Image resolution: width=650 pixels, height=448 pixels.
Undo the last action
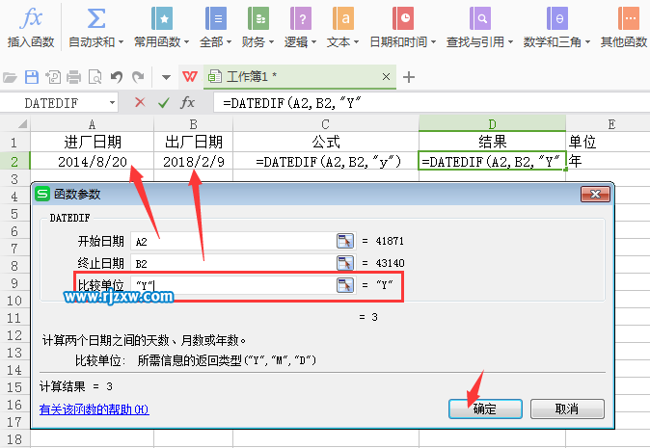117,77
